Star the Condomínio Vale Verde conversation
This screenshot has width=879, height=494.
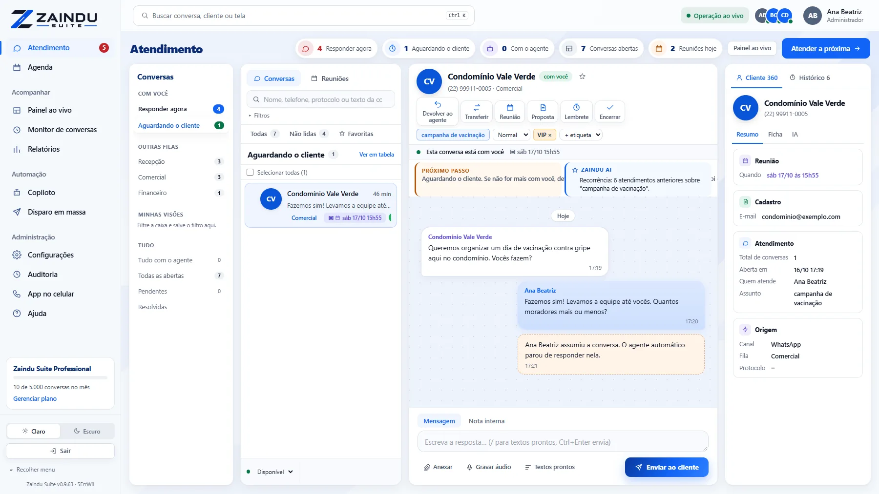click(582, 77)
